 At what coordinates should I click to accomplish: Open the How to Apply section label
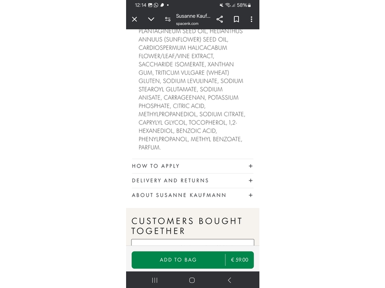tap(156, 166)
